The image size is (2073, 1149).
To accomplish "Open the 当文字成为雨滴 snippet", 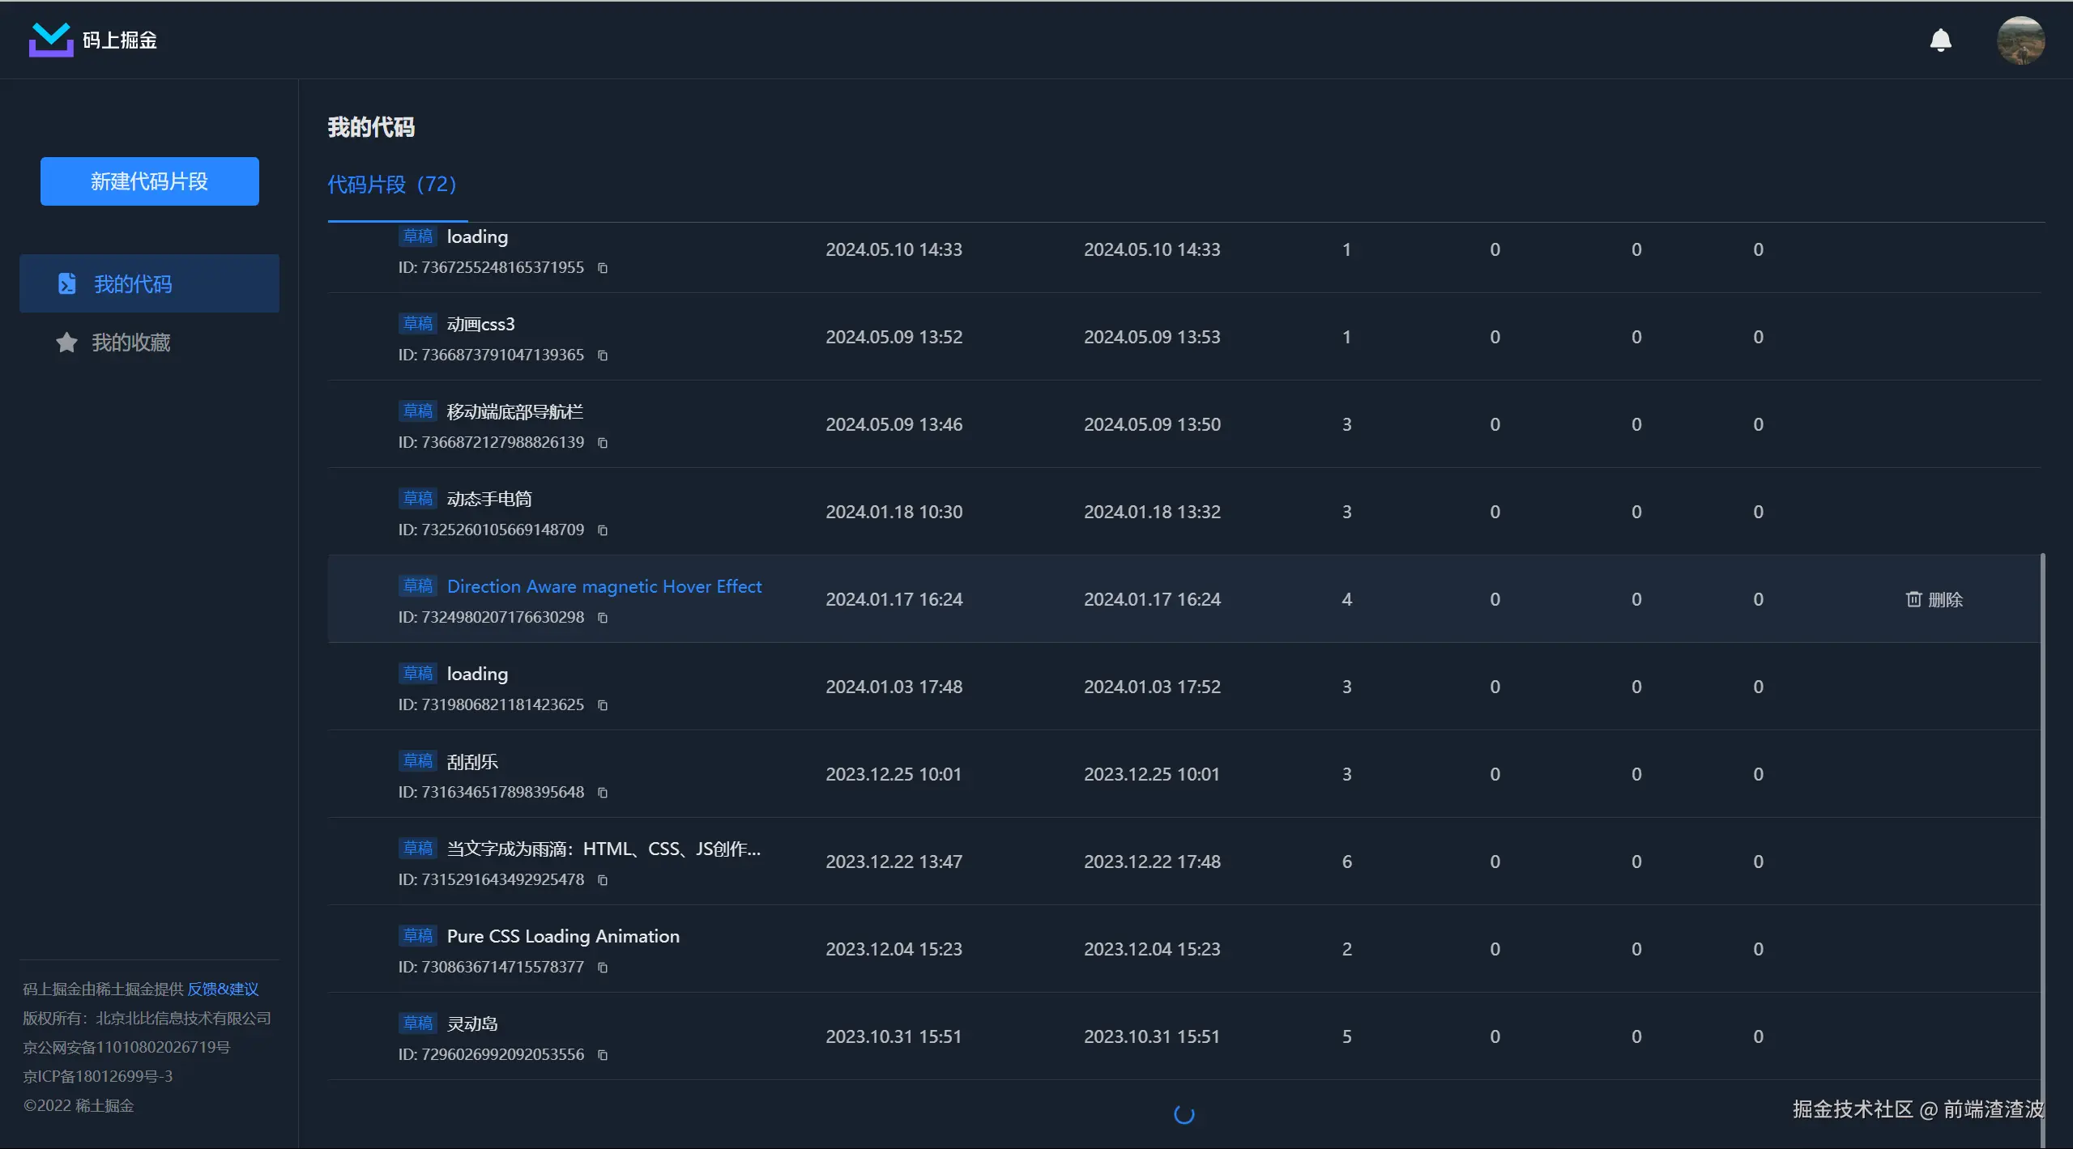I will tap(603, 849).
